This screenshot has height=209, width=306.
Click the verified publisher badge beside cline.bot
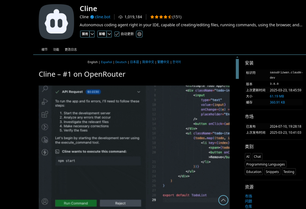coord(92,17)
